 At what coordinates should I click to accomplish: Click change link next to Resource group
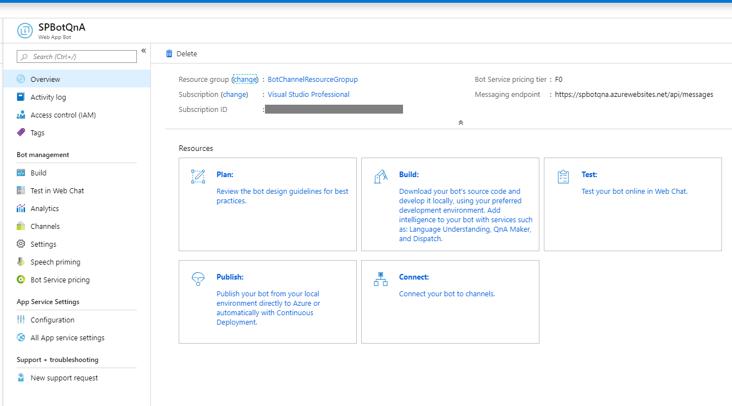coord(245,80)
